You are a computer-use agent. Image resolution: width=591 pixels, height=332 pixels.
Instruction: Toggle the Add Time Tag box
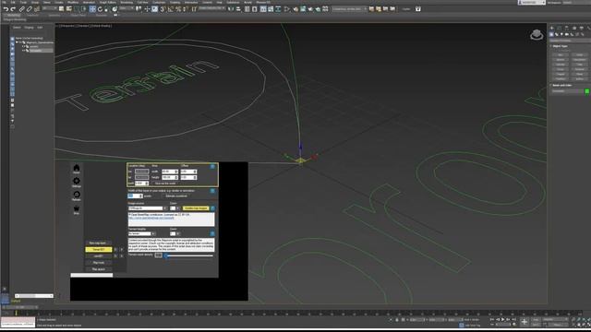click(462, 325)
